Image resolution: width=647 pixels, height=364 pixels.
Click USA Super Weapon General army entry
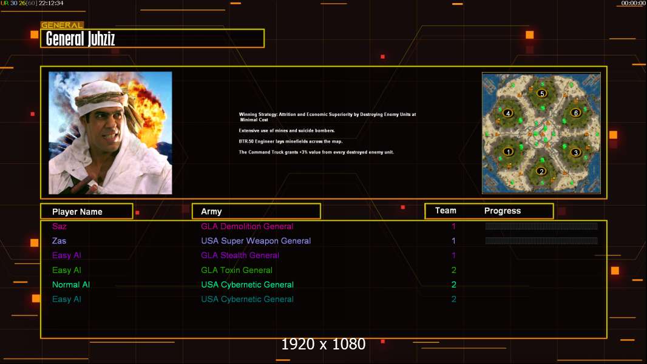click(x=256, y=241)
